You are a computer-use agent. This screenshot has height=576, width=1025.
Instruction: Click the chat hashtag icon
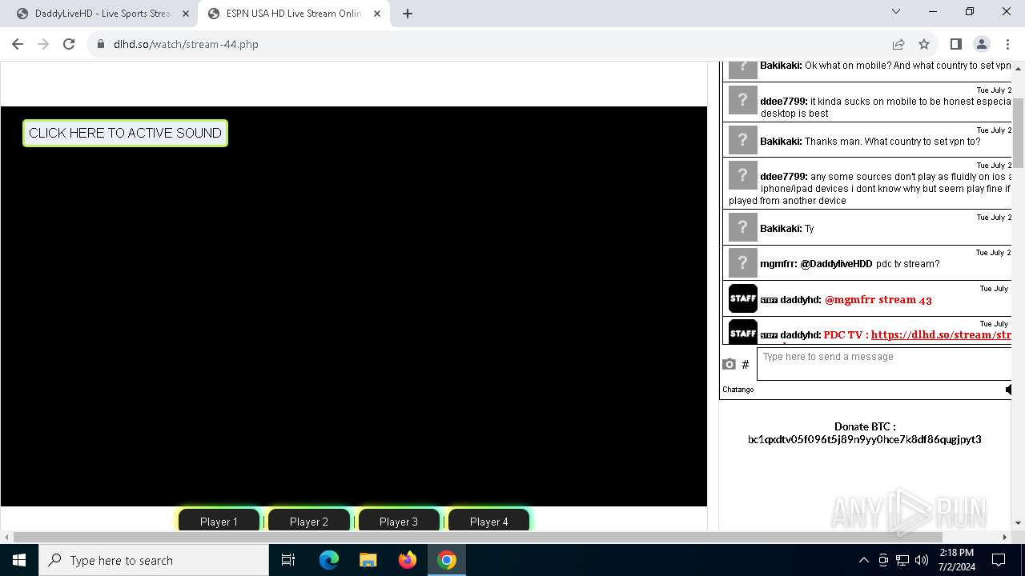pos(746,365)
